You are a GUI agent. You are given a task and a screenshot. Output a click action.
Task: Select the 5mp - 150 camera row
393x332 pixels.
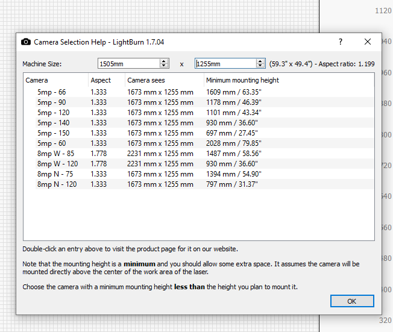(x=204, y=133)
